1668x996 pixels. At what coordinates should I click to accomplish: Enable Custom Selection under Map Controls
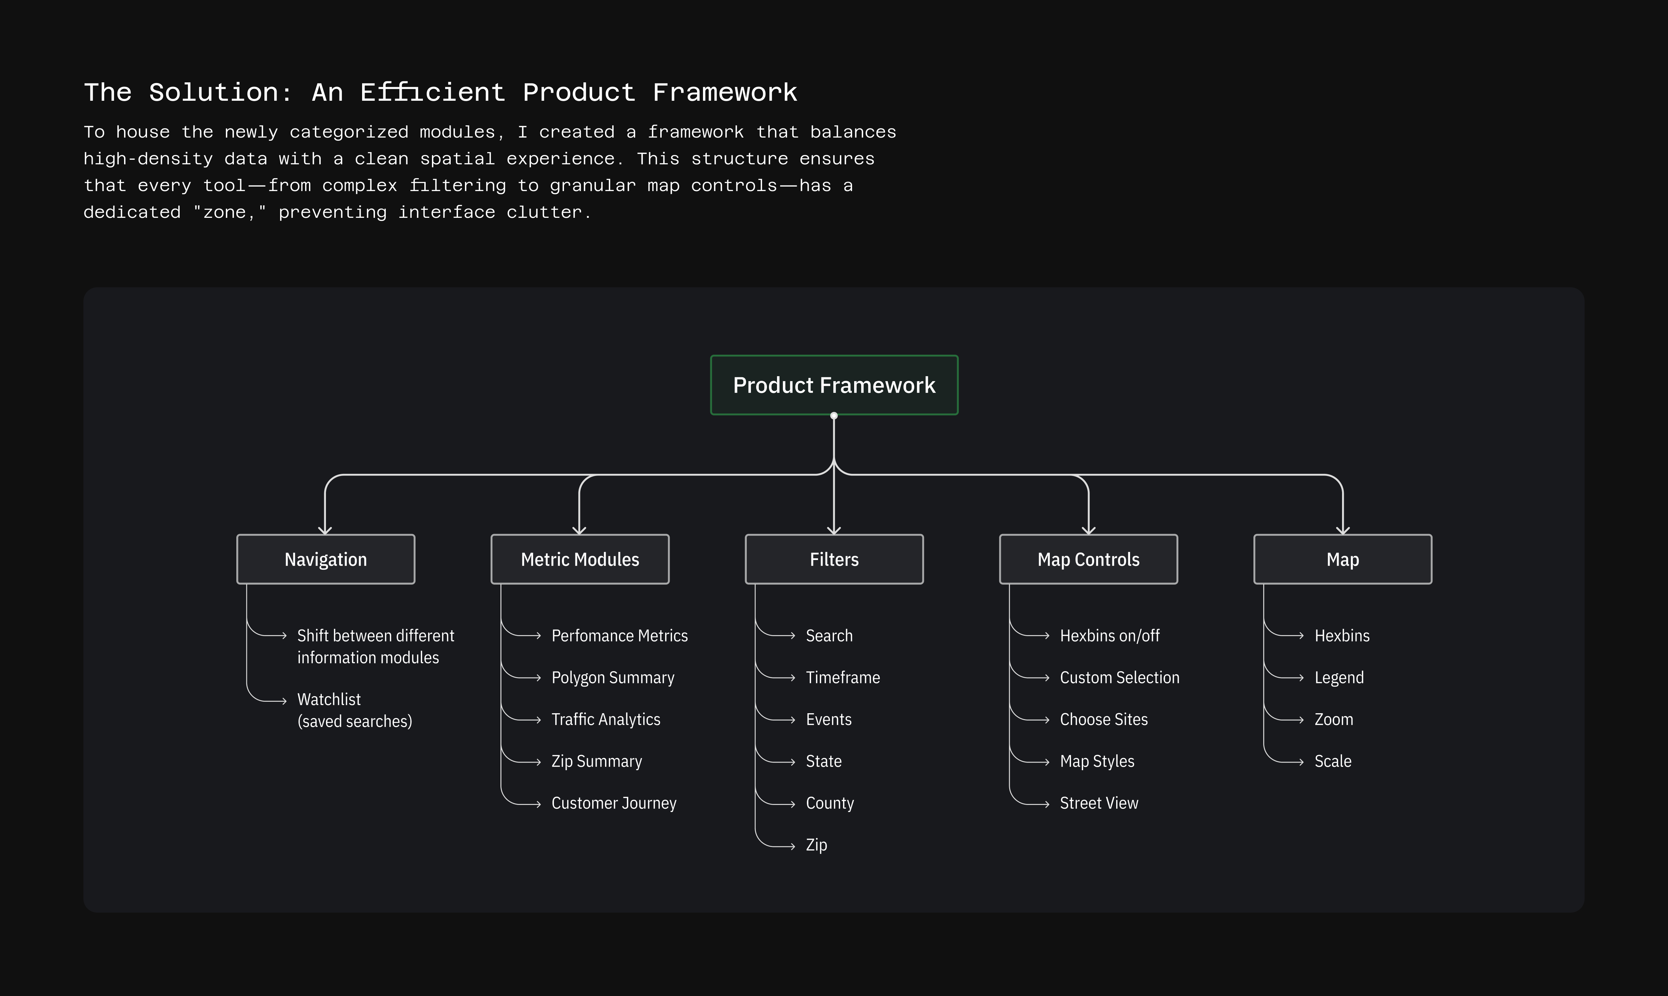click(x=1119, y=677)
